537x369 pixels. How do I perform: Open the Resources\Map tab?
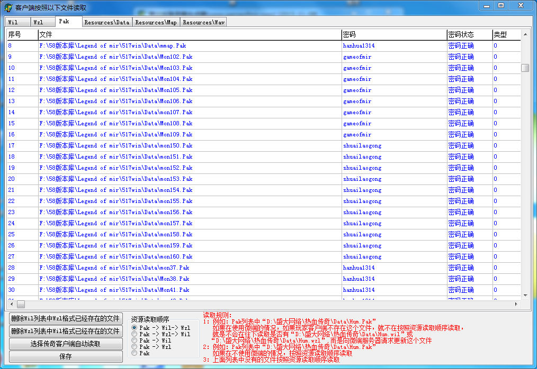(156, 22)
